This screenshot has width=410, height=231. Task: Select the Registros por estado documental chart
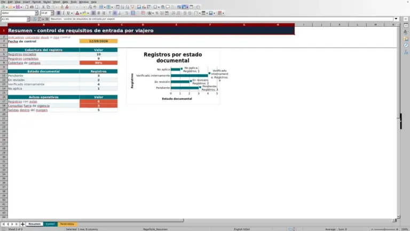click(x=173, y=76)
